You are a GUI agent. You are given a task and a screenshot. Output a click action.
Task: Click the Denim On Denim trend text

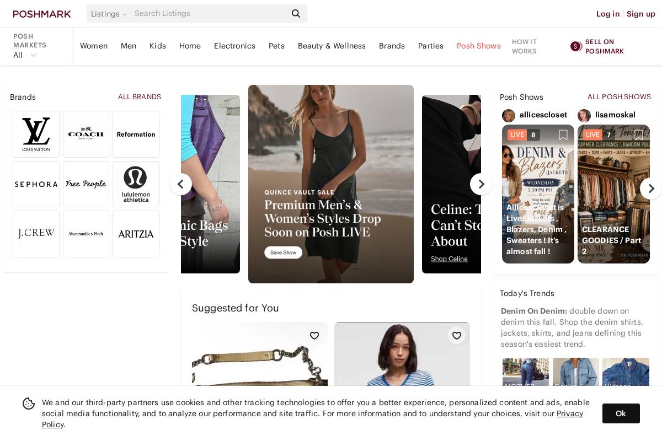click(x=534, y=311)
